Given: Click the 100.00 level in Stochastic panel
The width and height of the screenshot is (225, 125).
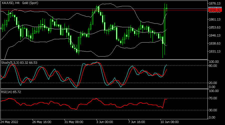Looking at the screenshot, I should pos(214,62).
